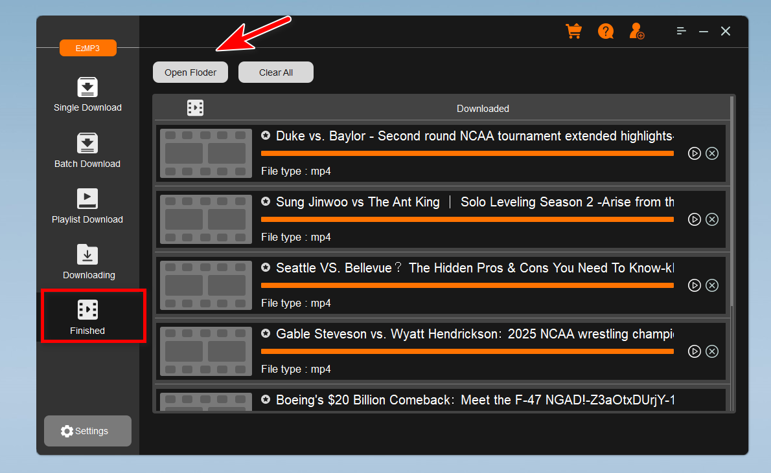The image size is (771, 473).
Task: Close the EzMP3 window
Action: (725, 31)
